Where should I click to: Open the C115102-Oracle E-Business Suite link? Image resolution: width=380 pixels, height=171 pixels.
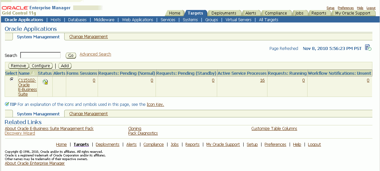(27, 87)
